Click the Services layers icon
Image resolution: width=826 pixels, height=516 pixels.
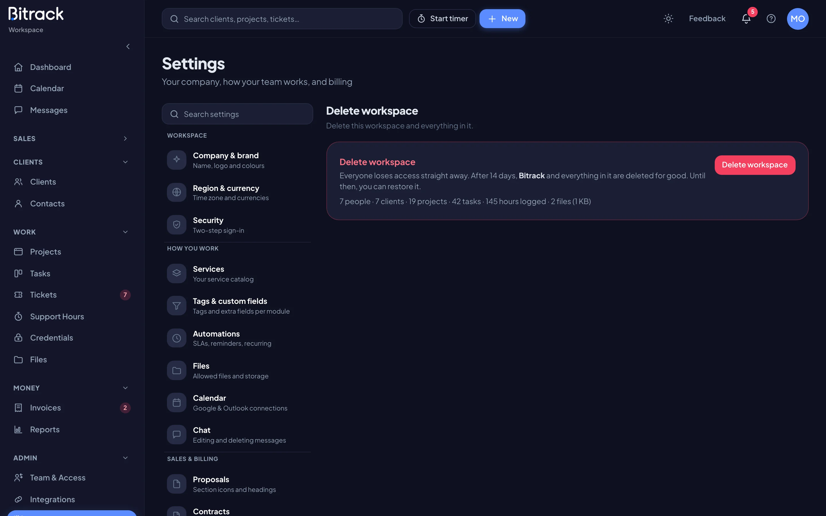(x=176, y=273)
